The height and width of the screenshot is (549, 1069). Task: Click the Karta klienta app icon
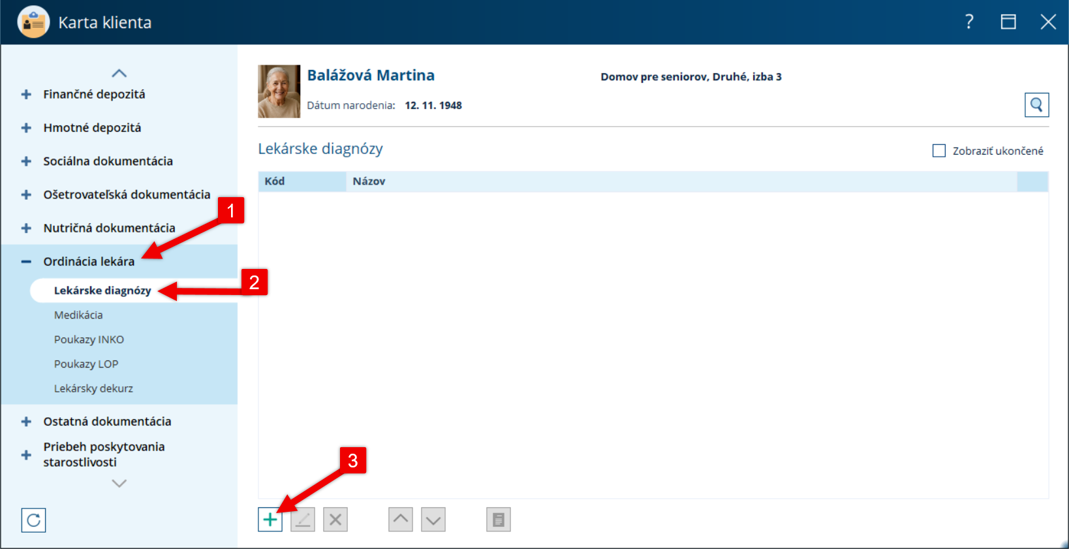pos(33,22)
